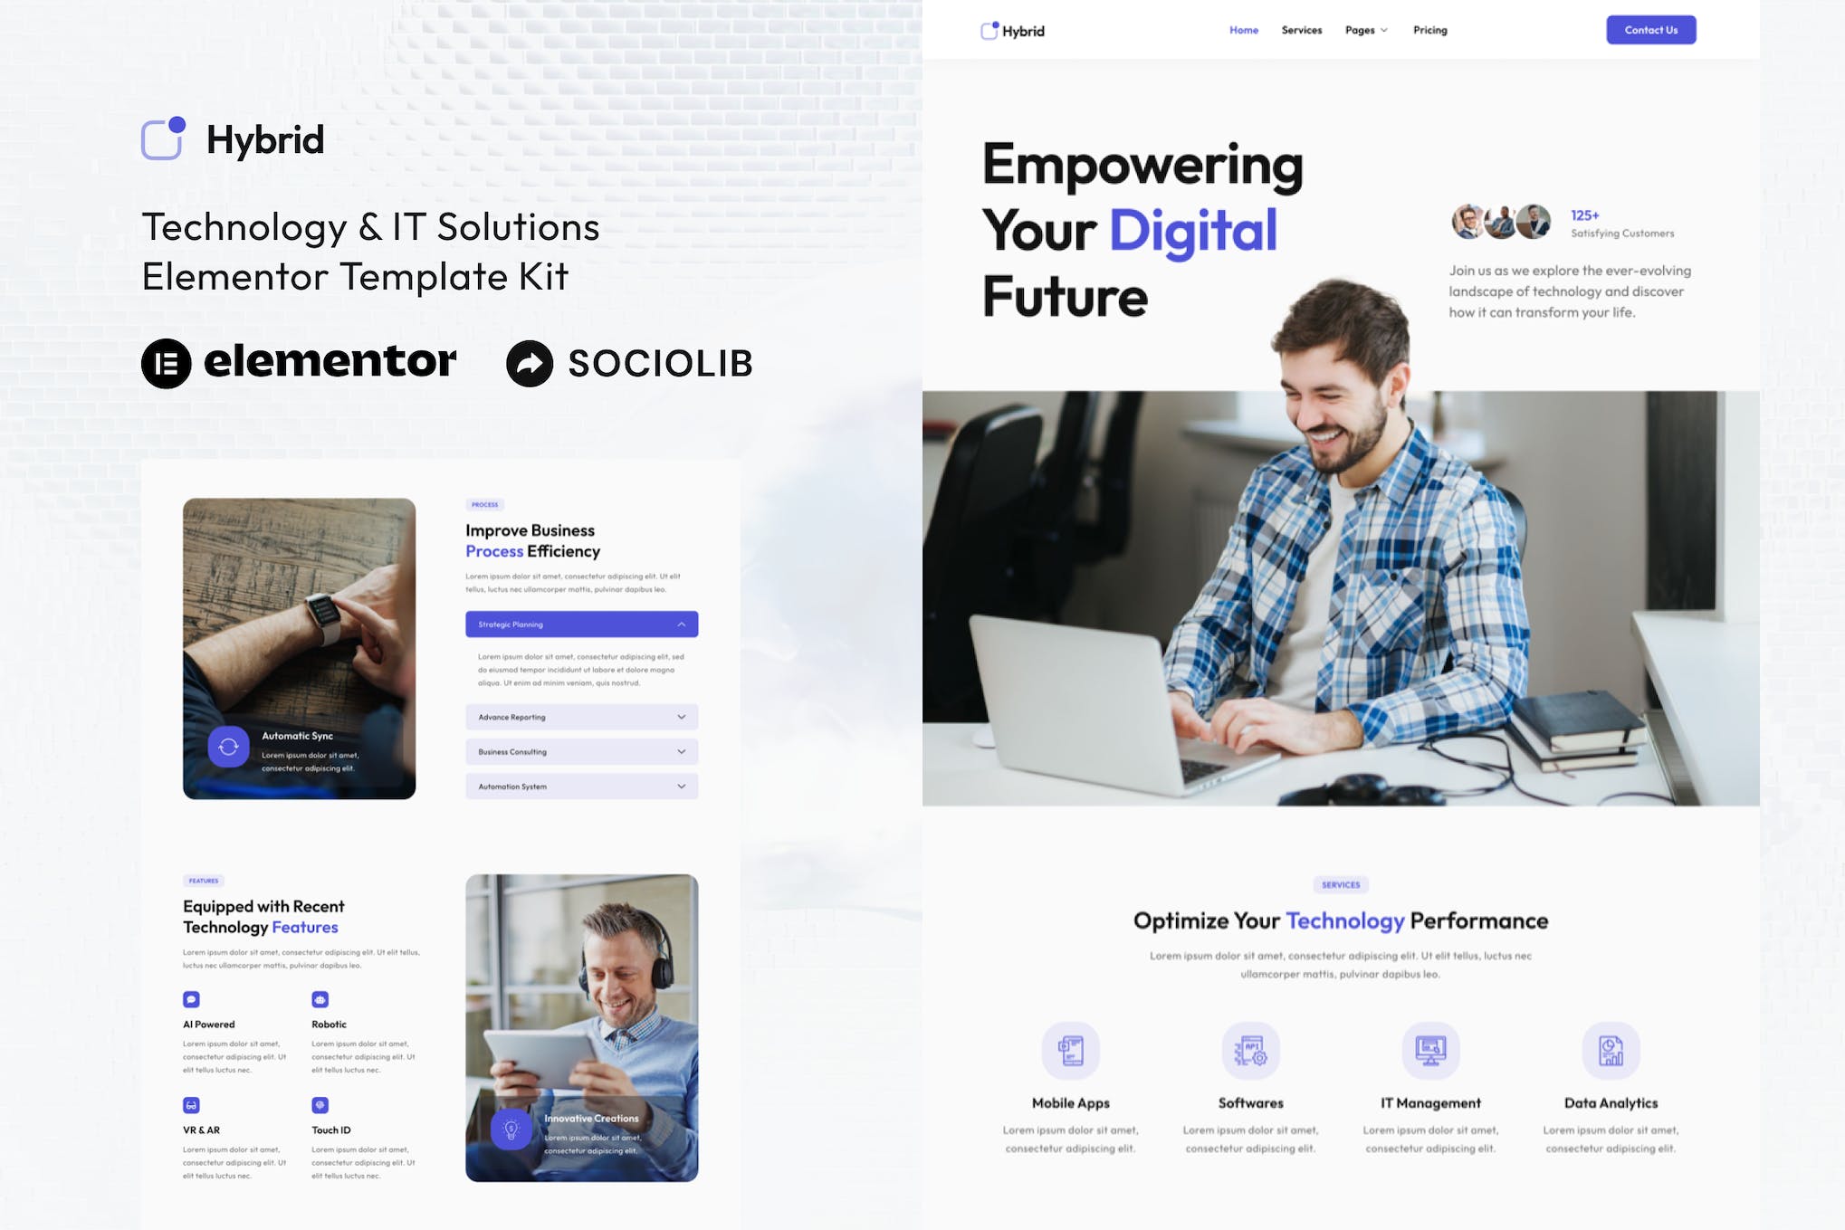Click the Pricing menu item in navbar
The image size is (1845, 1230).
click(1430, 29)
